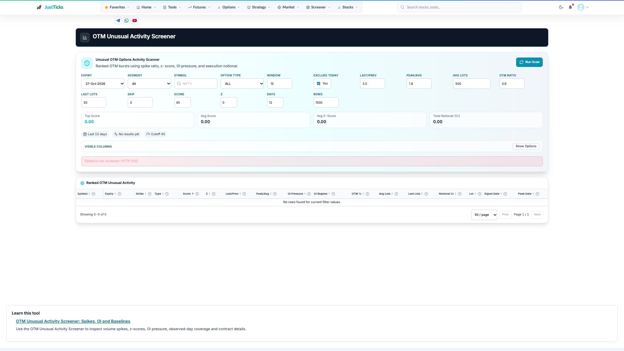Click the JustTicks logo
The image size is (624, 351).
(x=50, y=7)
